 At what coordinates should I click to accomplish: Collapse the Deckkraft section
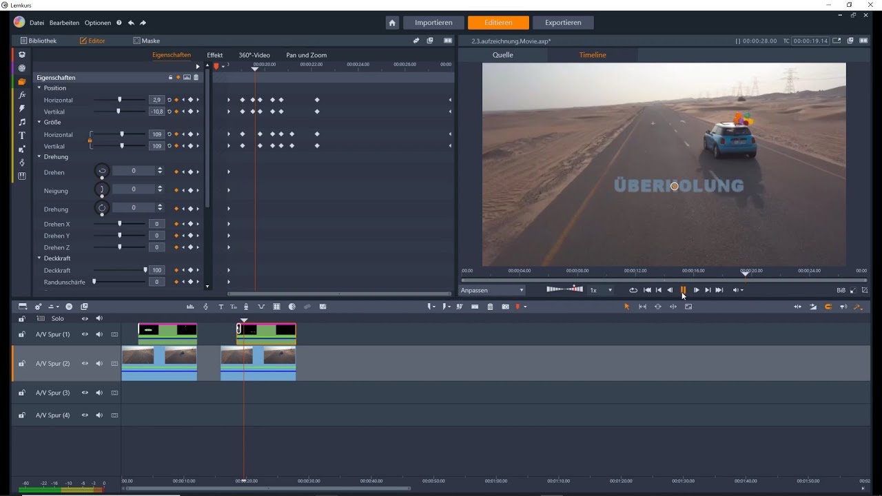coord(39,258)
